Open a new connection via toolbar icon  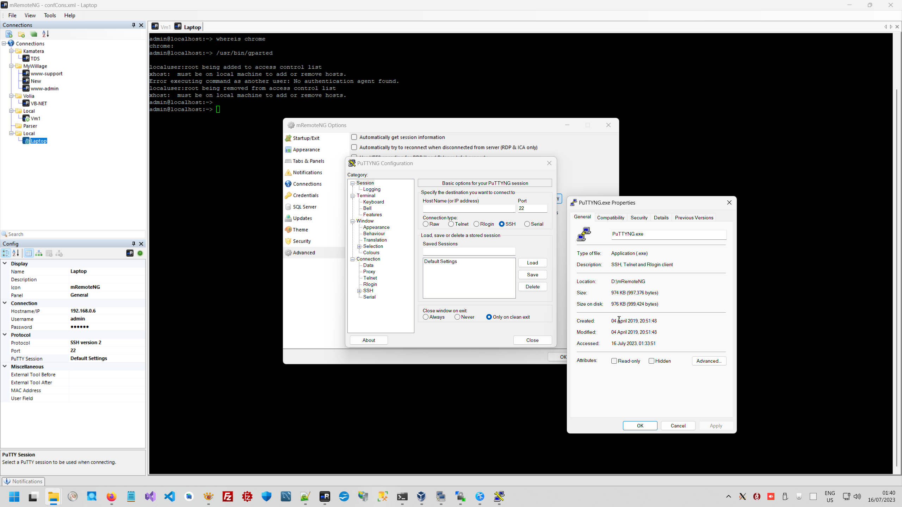click(x=34, y=34)
